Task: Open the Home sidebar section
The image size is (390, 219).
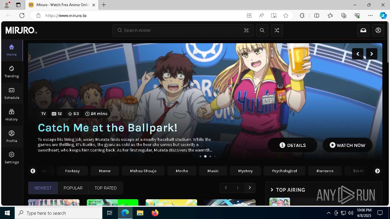Action: point(12,50)
